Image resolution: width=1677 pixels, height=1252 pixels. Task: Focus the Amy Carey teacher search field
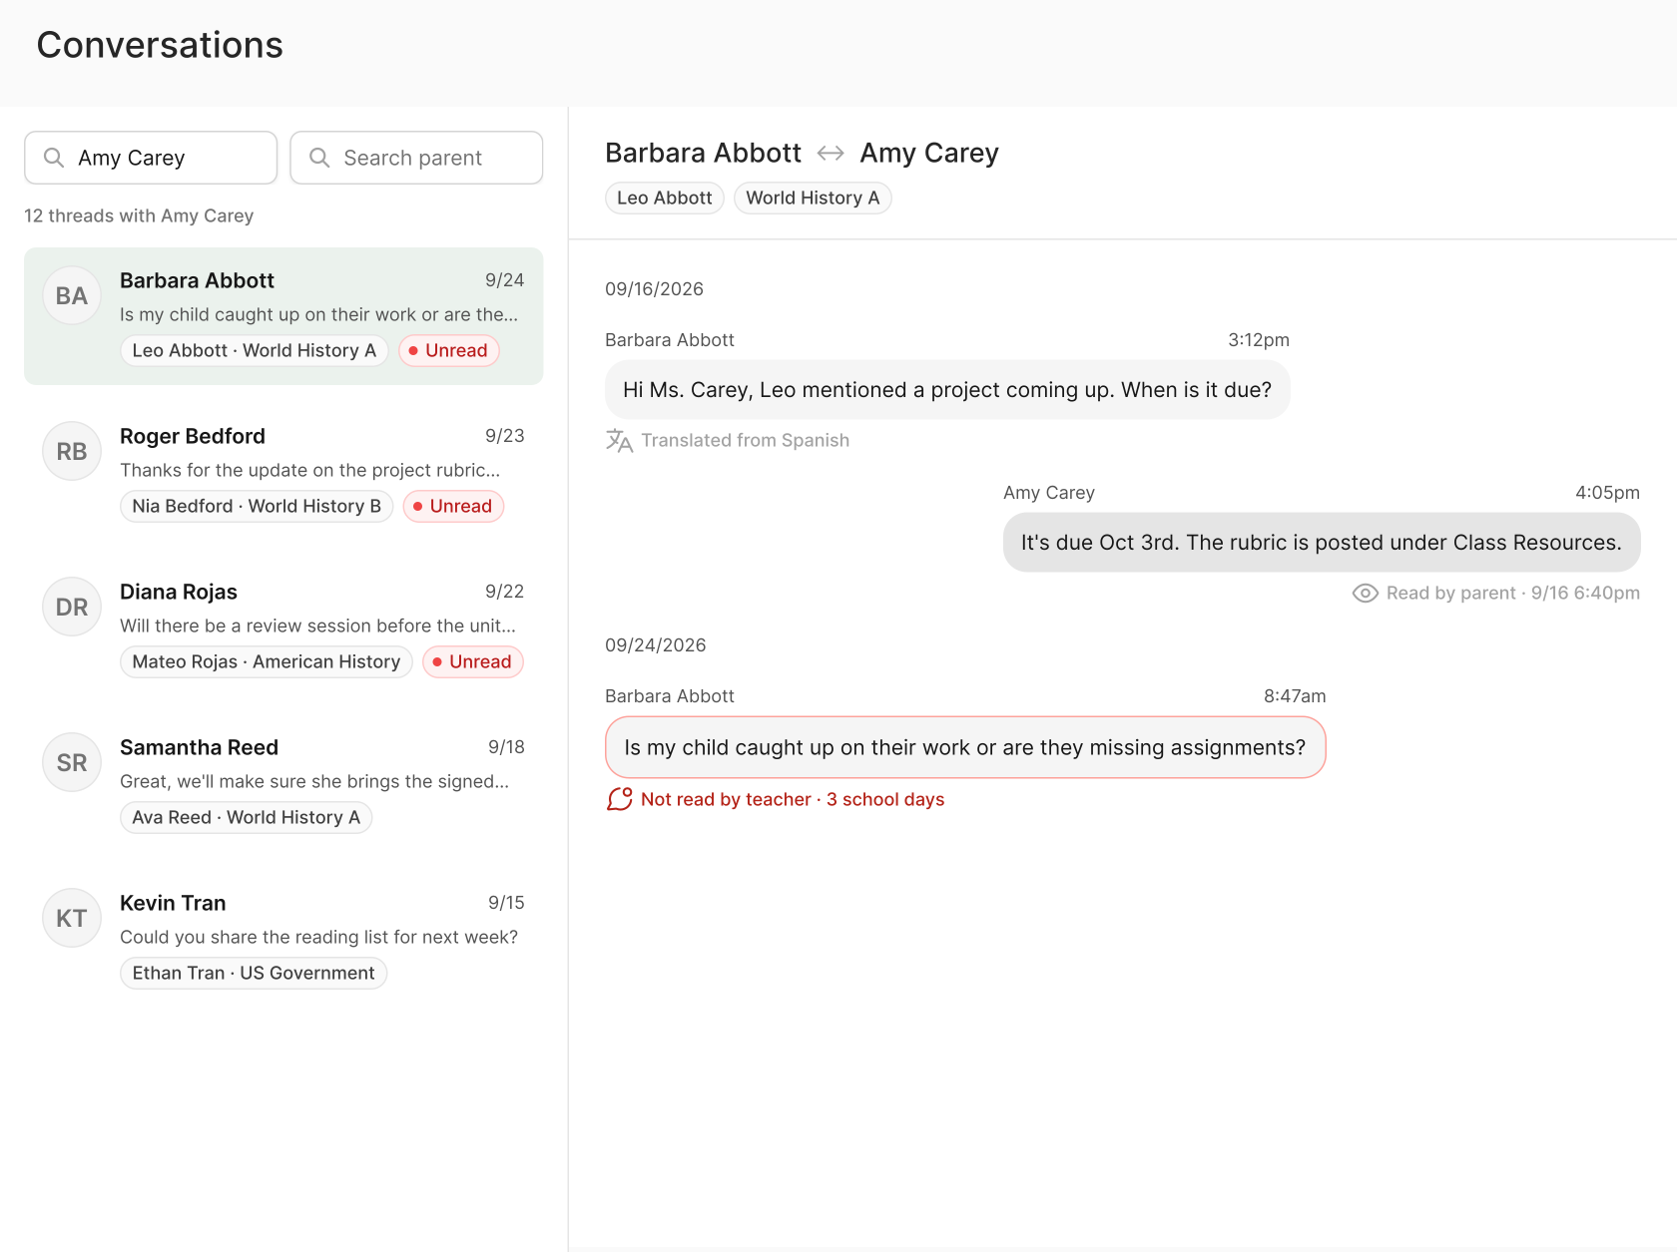click(x=151, y=158)
